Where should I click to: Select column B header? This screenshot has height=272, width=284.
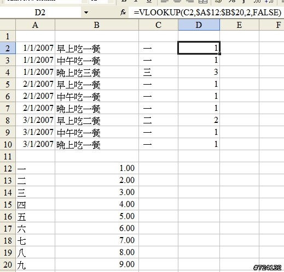tap(97, 25)
